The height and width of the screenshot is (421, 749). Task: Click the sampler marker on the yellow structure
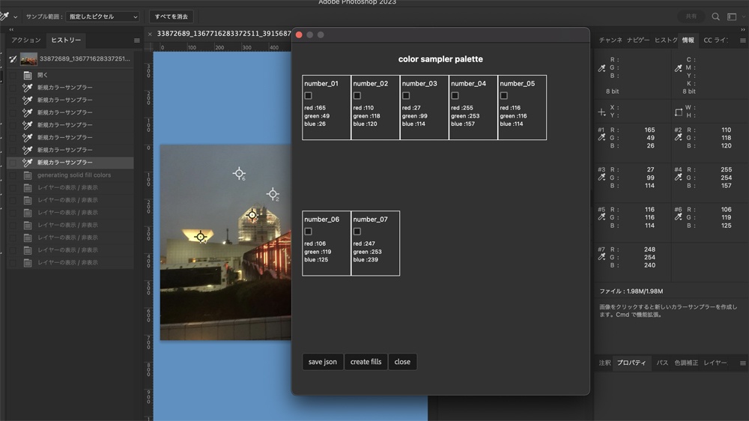(x=201, y=236)
